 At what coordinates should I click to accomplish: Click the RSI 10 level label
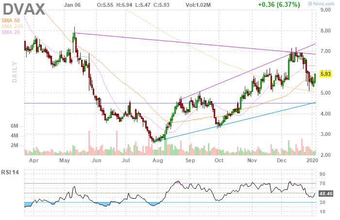[323, 212]
